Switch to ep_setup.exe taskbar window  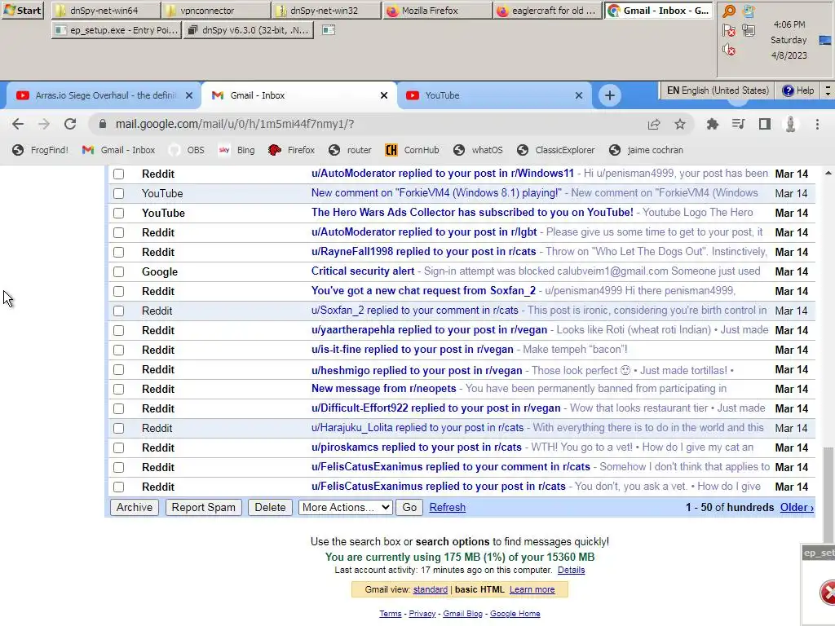[117, 30]
